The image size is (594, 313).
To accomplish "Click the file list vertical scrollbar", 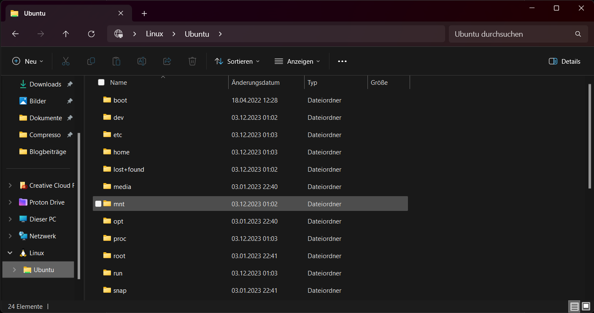I will click(x=590, y=136).
